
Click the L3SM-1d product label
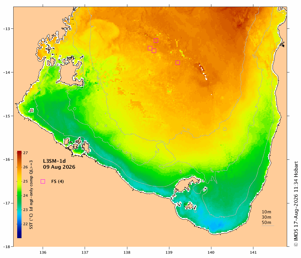coord(54,161)
